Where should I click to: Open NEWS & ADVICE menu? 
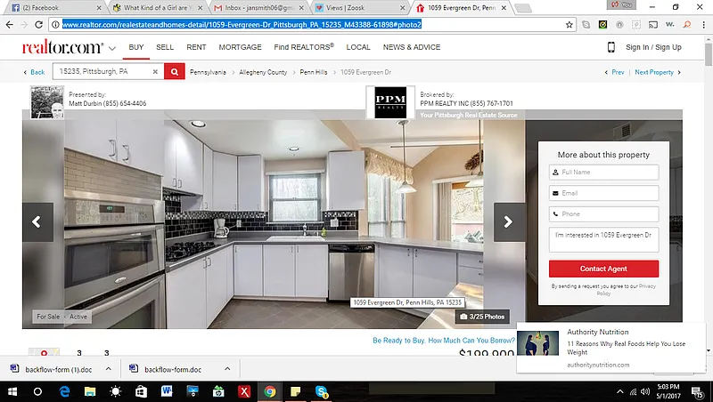tap(412, 47)
